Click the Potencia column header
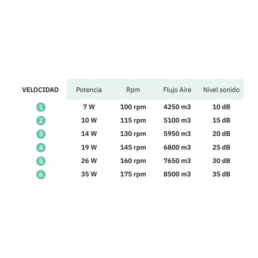Screen dimensions: 258x258 pos(89,90)
